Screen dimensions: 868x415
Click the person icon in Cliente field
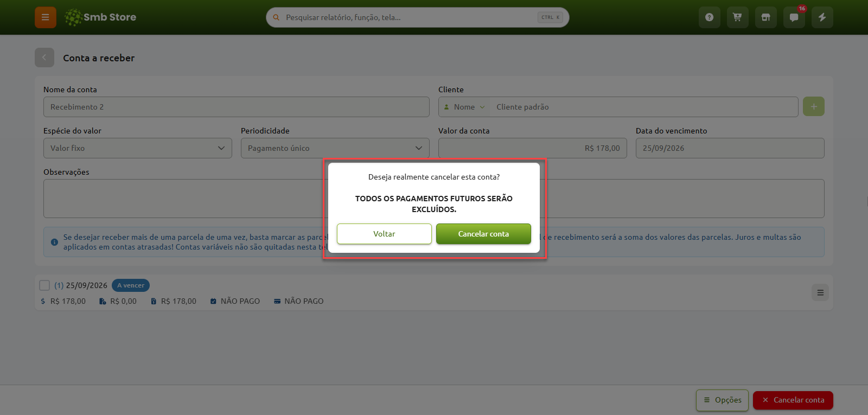[446, 107]
